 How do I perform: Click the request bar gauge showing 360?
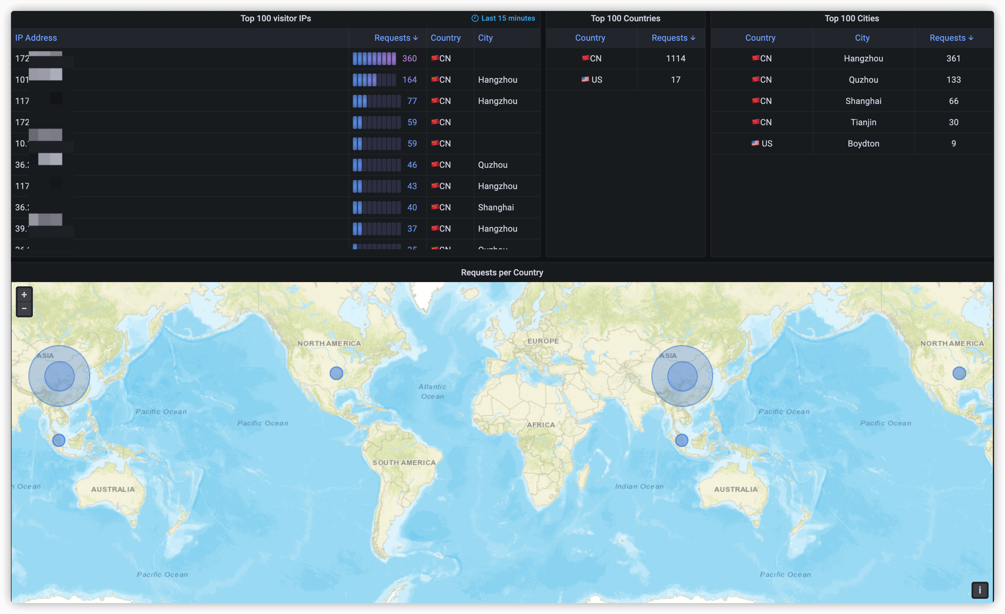pyautogui.click(x=374, y=59)
